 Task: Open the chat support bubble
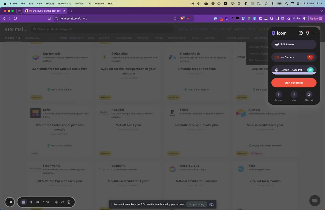pyautogui.click(x=315, y=201)
